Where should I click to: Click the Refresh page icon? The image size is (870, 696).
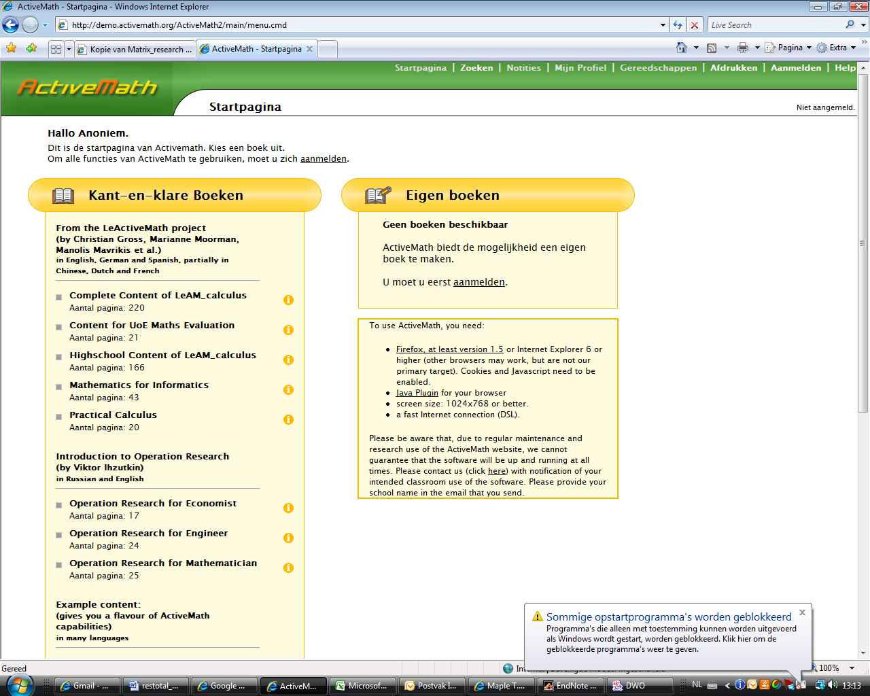(678, 25)
